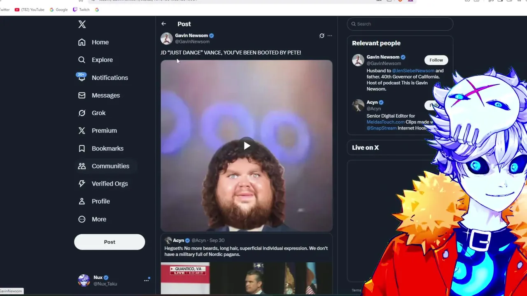Open YouTube bookmark in bookmarks bar
The height and width of the screenshot is (296, 527).
[29, 9]
